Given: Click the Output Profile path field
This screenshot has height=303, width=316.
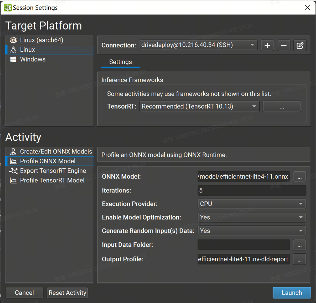Looking at the screenshot, I should (244, 259).
